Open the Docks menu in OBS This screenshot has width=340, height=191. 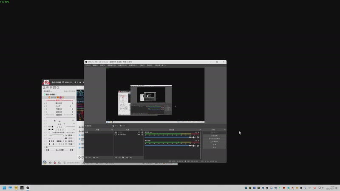tap(112, 65)
